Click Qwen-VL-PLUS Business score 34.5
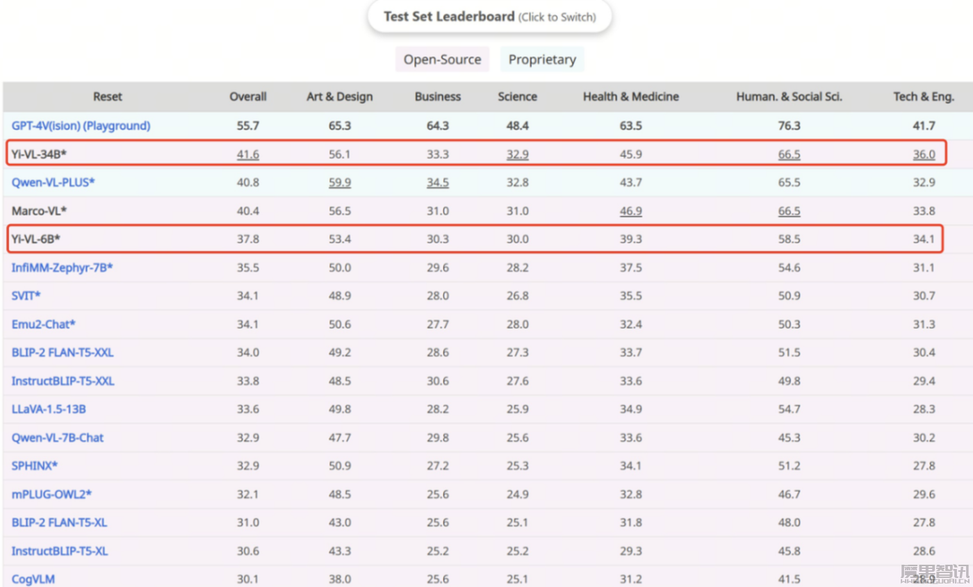The image size is (973, 587). (438, 183)
